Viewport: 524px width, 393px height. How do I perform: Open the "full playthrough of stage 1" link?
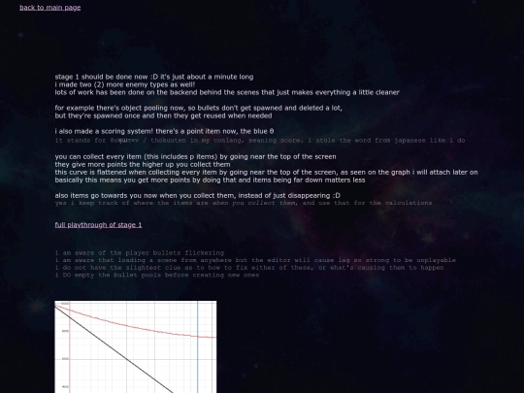point(98,225)
